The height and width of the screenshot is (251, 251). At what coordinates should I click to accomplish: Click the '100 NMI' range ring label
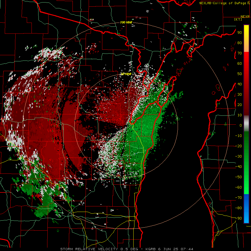click(x=126, y=22)
